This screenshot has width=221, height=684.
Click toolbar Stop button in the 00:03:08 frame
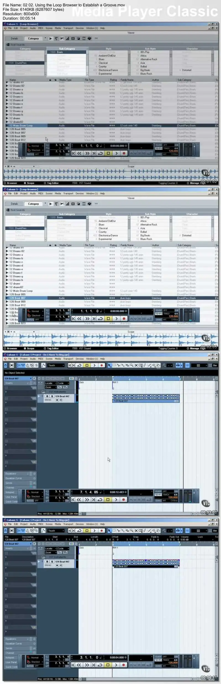[x=87, y=365]
